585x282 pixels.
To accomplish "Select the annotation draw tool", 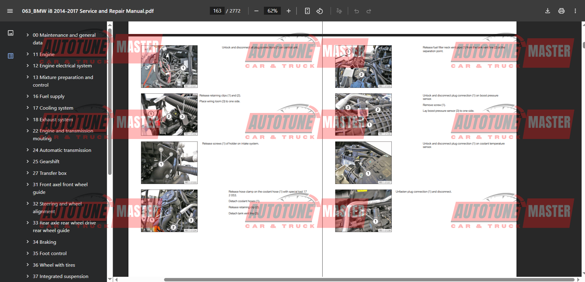I will [x=339, y=11].
